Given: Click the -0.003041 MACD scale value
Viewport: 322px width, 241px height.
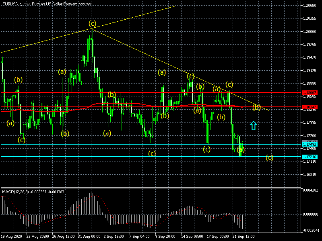Looking at the screenshot, I should click(311, 230).
